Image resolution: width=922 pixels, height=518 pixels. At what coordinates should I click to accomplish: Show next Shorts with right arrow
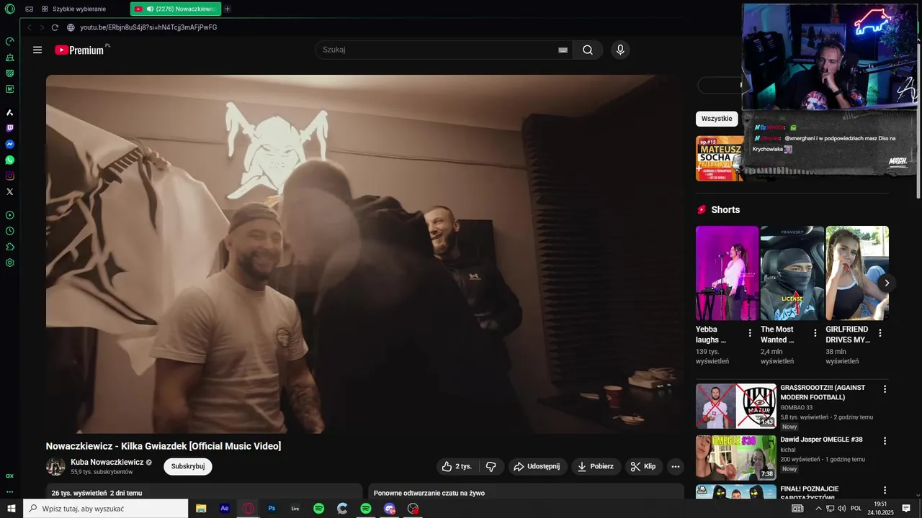(887, 283)
